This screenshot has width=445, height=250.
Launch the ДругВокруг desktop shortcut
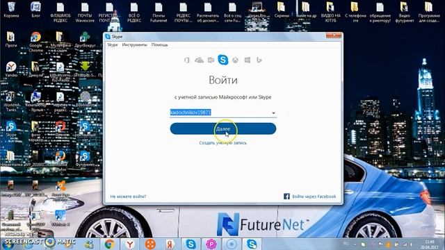[x=85, y=39]
